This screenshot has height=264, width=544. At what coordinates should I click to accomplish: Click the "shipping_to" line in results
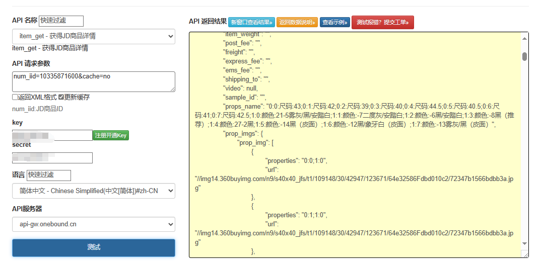(246, 79)
